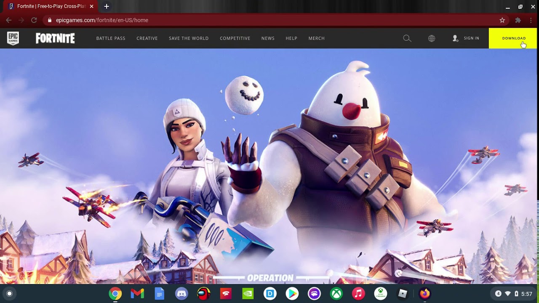Visit the Merch store link
Screen dimensions: 539x303
(316, 38)
